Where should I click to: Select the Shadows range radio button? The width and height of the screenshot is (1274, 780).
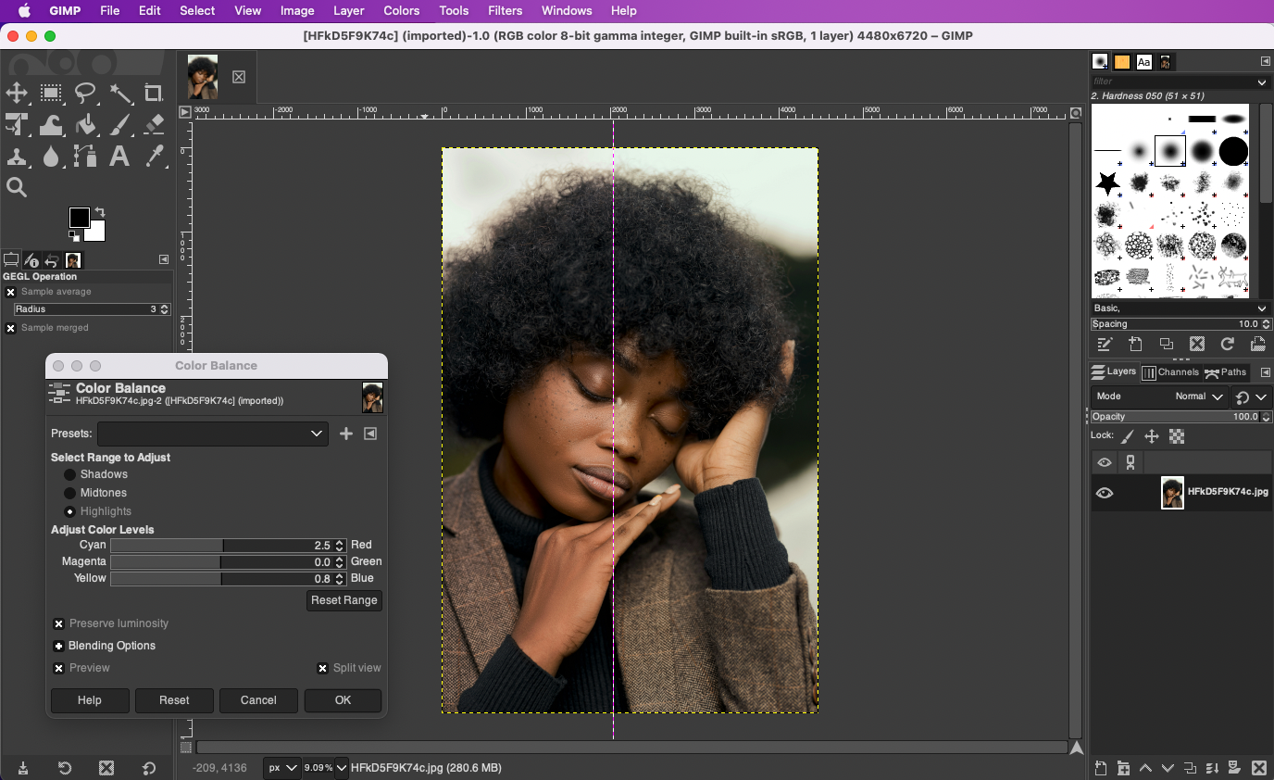point(70,474)
